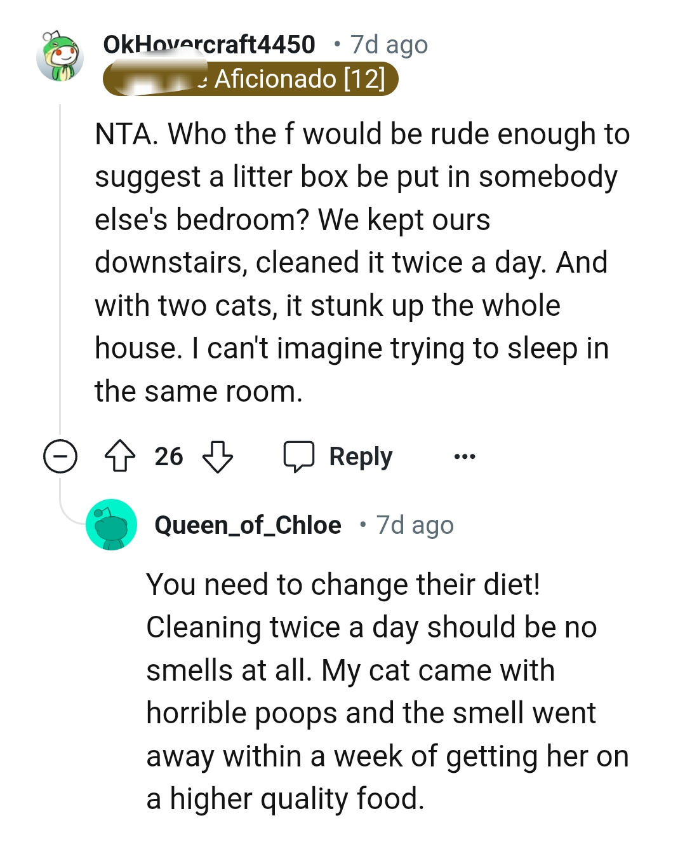Downvote OkHovercraft4450's comment

coord(217,456)
